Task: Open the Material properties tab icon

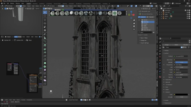Action: [160, 77]
